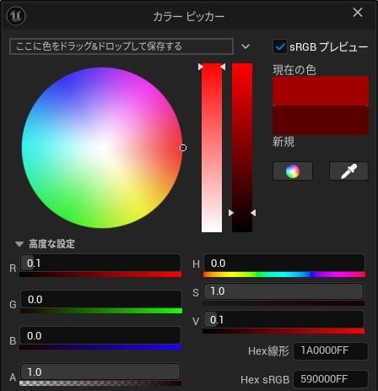Expand the saved colors chevron dropdown
Screen dimensions: 378x391
click(246, 46)
